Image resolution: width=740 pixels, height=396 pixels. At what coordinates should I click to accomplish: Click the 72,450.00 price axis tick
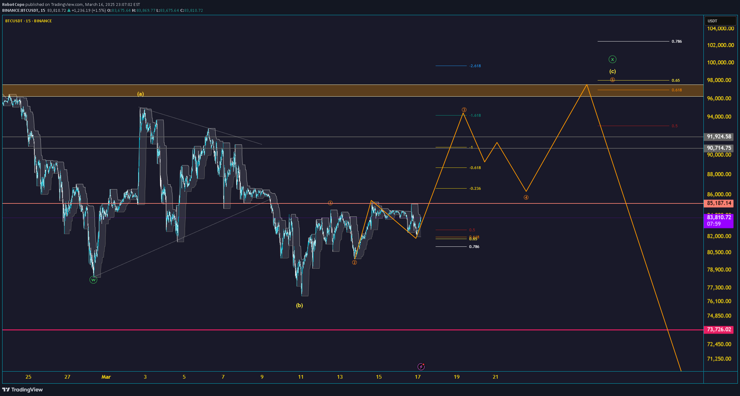(719, 344)
